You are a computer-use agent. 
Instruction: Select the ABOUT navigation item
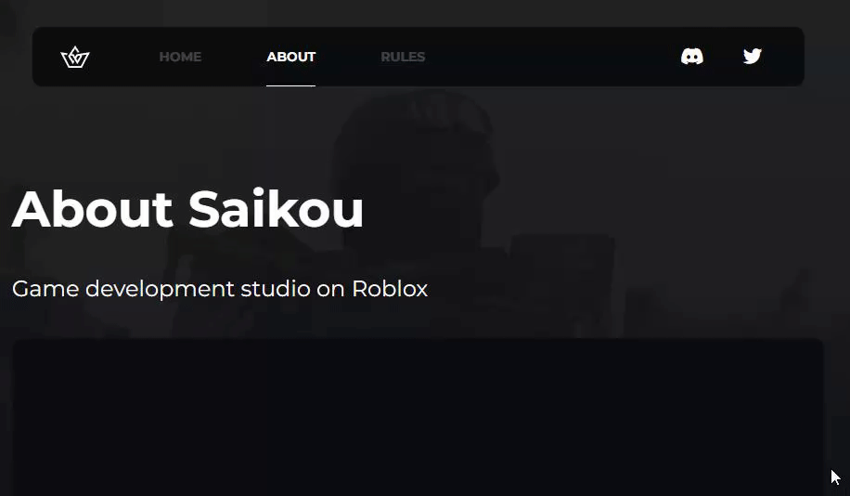pyautogui.click(x=290, y=57)
